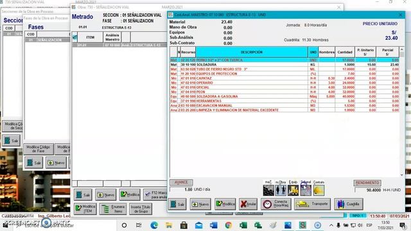Select the highlighted PERNO CON TUERCA row
The height and width of the screenshot is (231, 411).
click(x=284, y=60)
